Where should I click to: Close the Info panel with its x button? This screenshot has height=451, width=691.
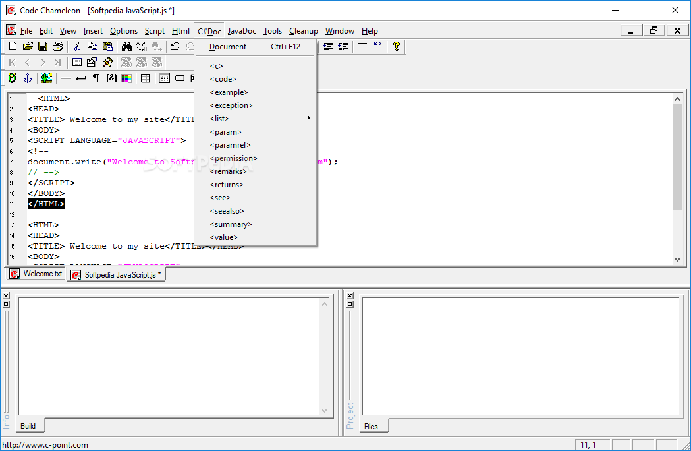point(6,296)
